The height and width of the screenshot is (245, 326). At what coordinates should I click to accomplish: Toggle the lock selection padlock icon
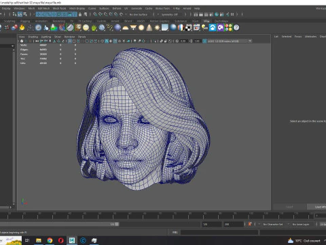(x=80, y=14)
